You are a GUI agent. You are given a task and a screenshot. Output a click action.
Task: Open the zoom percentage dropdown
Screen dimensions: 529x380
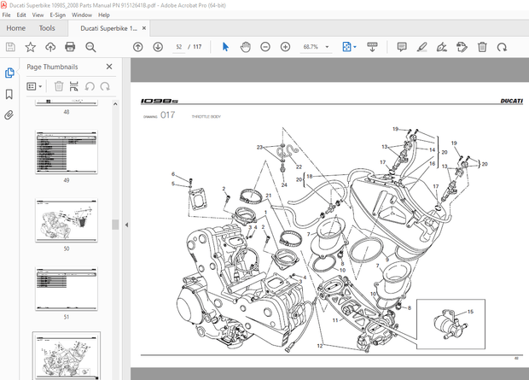tap(327, 47)
